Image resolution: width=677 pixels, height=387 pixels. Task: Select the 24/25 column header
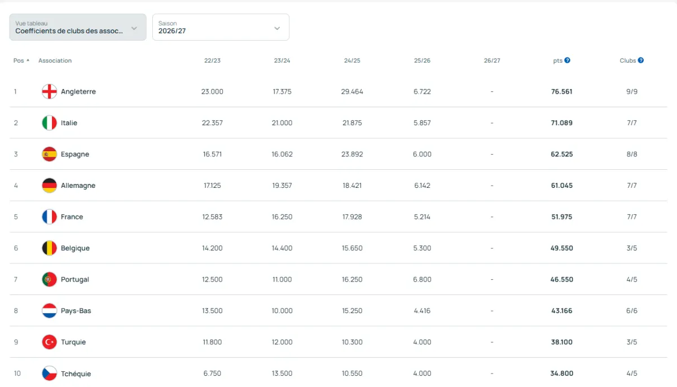[351, 60]
